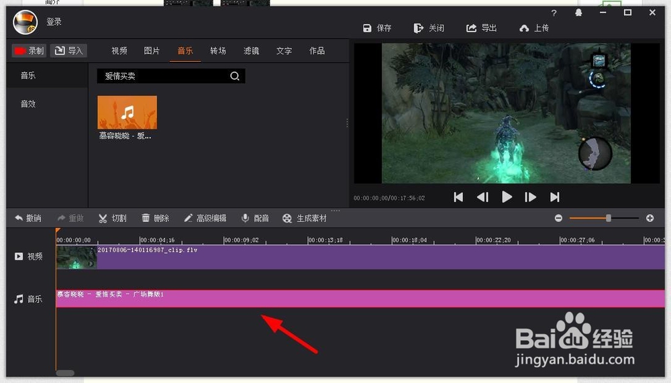
Task: Undo with 撤销 button
Action: [x=28, y=218]
